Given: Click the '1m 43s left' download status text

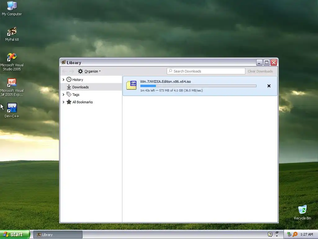Looking at the screenshot, I should click(148, 91).
